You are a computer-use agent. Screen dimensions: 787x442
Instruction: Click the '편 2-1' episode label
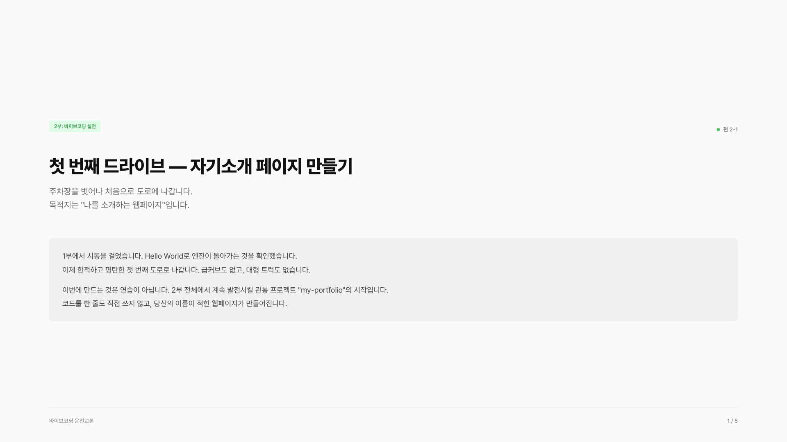pyautogui.click(x=730, y=129)
